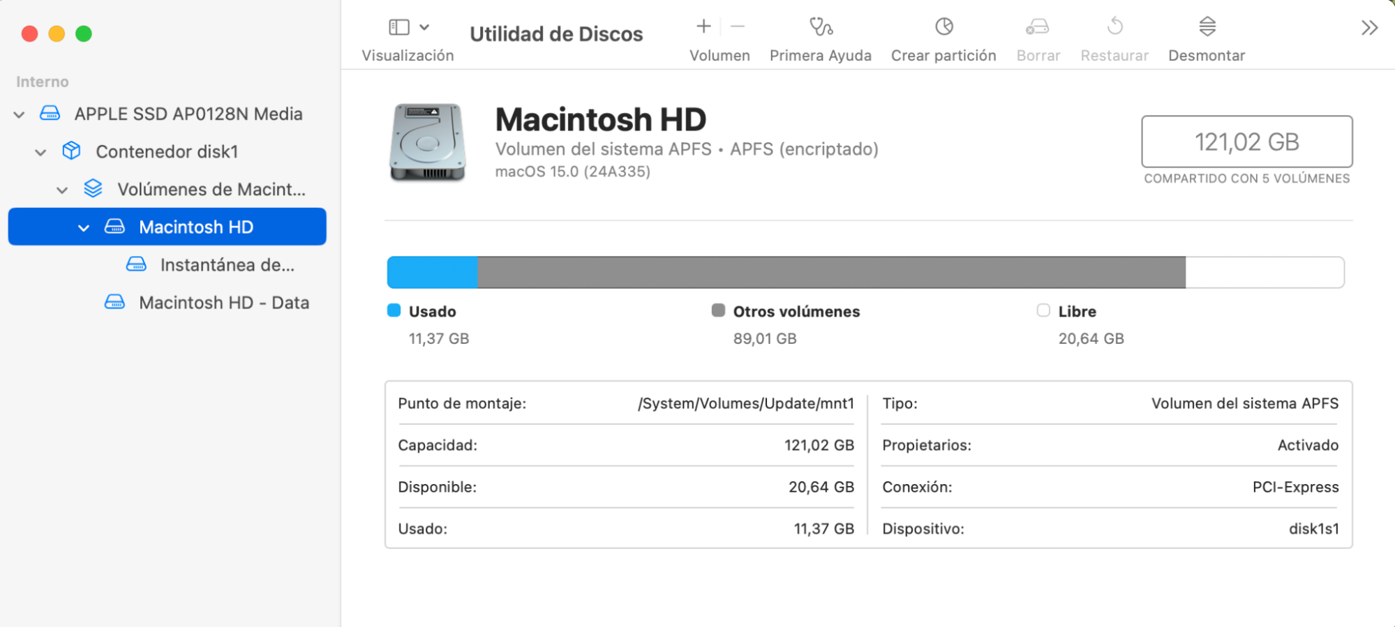Click the Utilidad de Discos window title
Viewport: 1395px width, 627px height.
click(556, 33)
